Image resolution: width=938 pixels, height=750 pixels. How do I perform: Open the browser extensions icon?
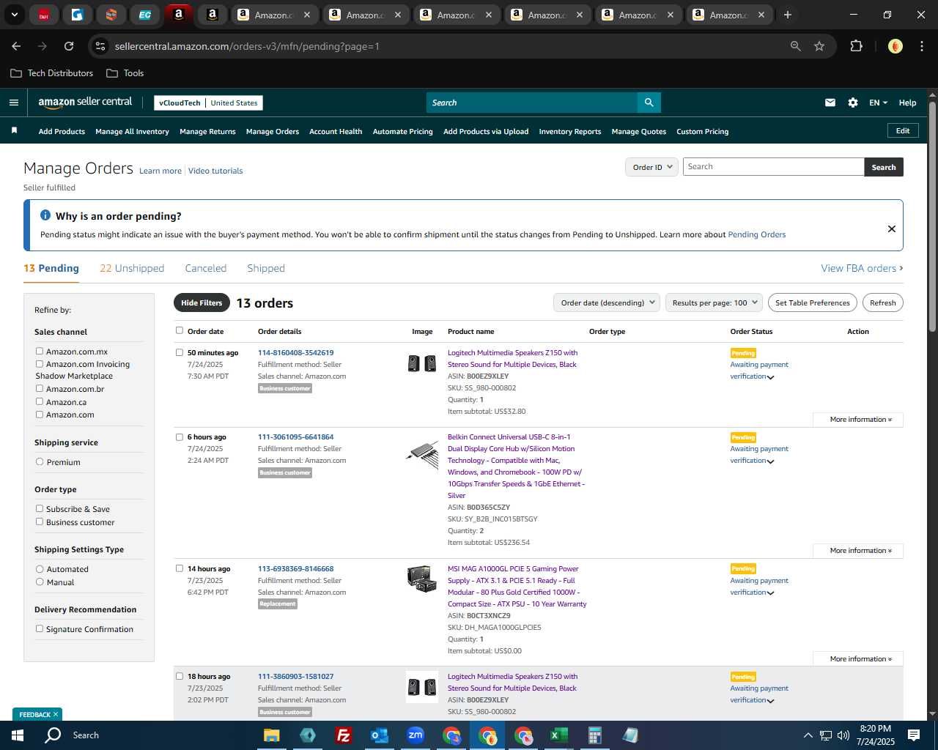point(856,46)
